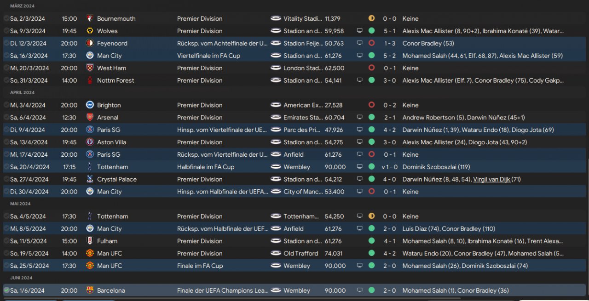Viewport: 589px width, 301px height.
Task: Open the Fulham club badge
Action: pyautogui.click(x=90, y=241)
